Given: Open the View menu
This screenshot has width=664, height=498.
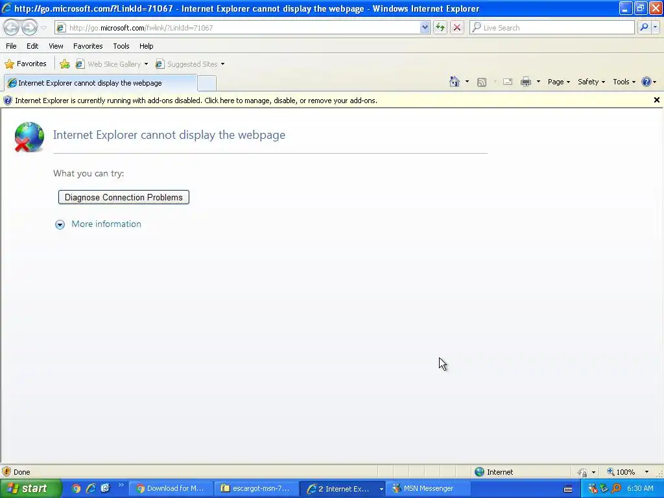Looking at the screenshot, I should coord(56,46).
